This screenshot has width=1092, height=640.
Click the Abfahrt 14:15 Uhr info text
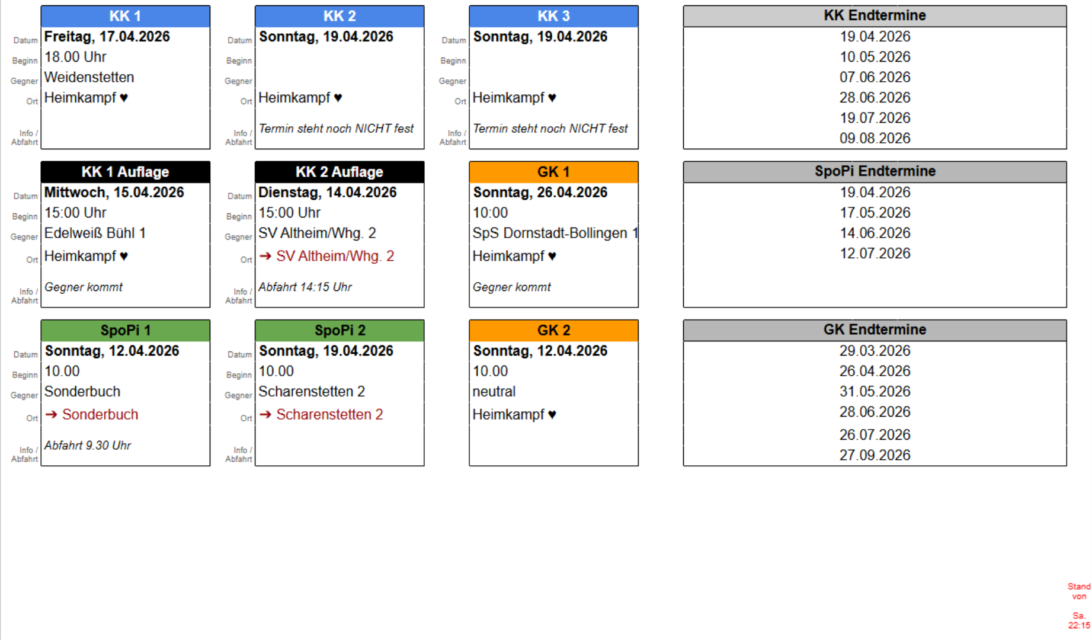[305, 287]
